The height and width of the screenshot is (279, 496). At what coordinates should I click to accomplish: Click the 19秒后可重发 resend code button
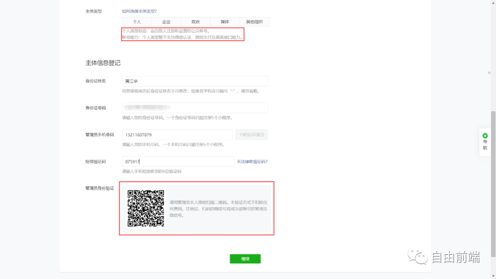click(x=250, y=134)
